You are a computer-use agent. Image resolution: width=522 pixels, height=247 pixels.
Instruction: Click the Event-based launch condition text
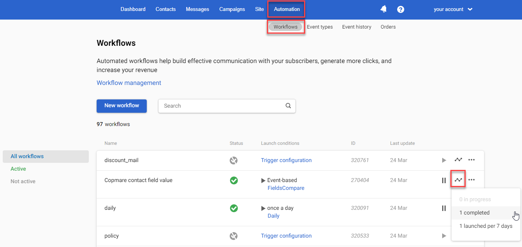[x=282, y=180]
